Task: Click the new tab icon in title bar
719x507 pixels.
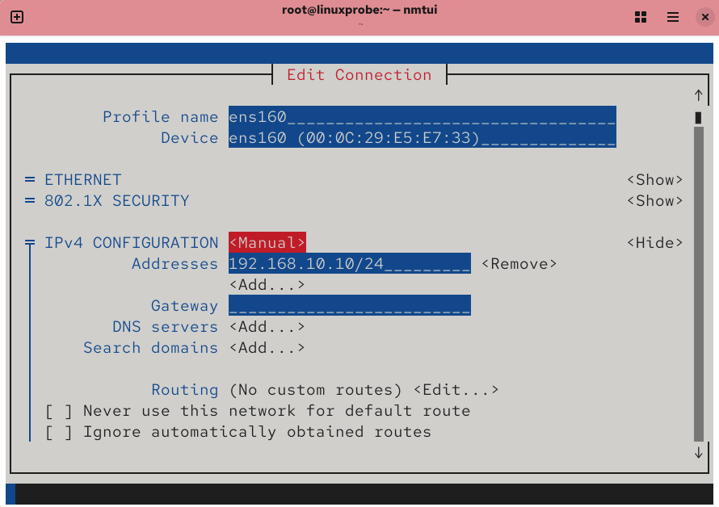Action: coord(17,17)
